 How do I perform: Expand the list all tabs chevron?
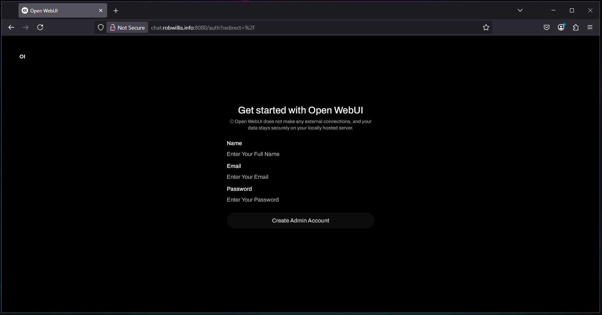coord(520,10)
